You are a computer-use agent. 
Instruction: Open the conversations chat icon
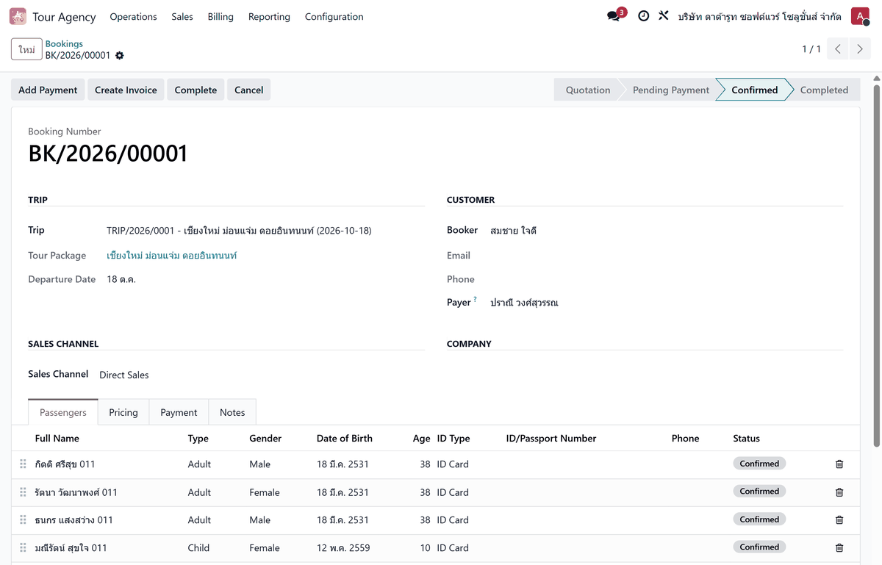[x=614, y=16]
